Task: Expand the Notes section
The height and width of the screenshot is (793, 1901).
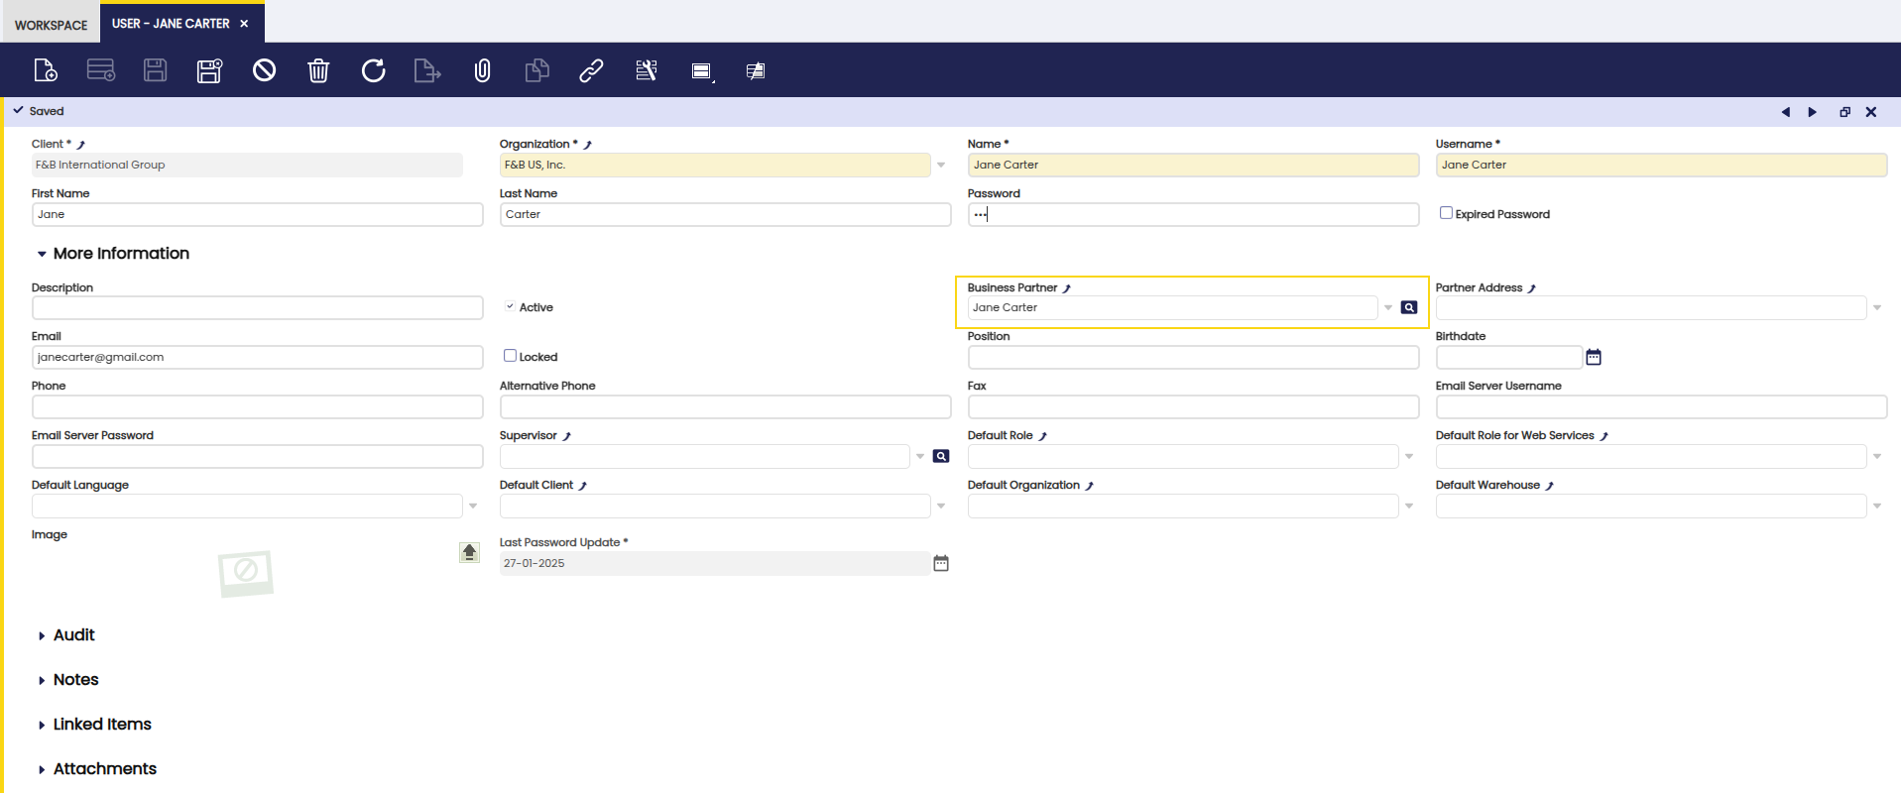Action: tap(68, 680)
